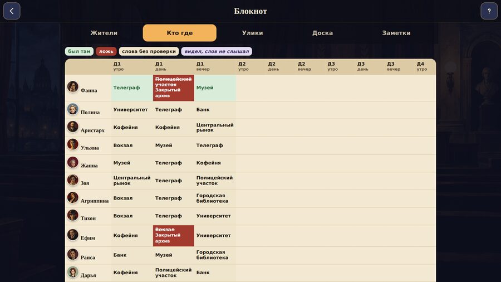Select Ефим's portrait icon
Viewport: 501px width, 282px height.
(73, 235)
